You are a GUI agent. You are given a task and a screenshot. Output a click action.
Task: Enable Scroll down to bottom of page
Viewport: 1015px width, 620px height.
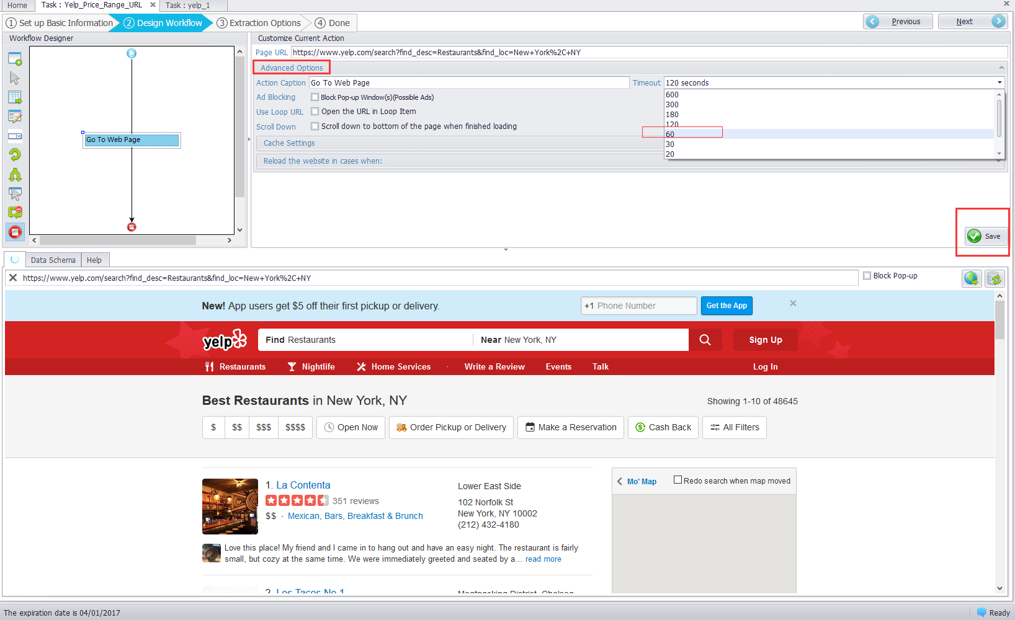point(315,126)
